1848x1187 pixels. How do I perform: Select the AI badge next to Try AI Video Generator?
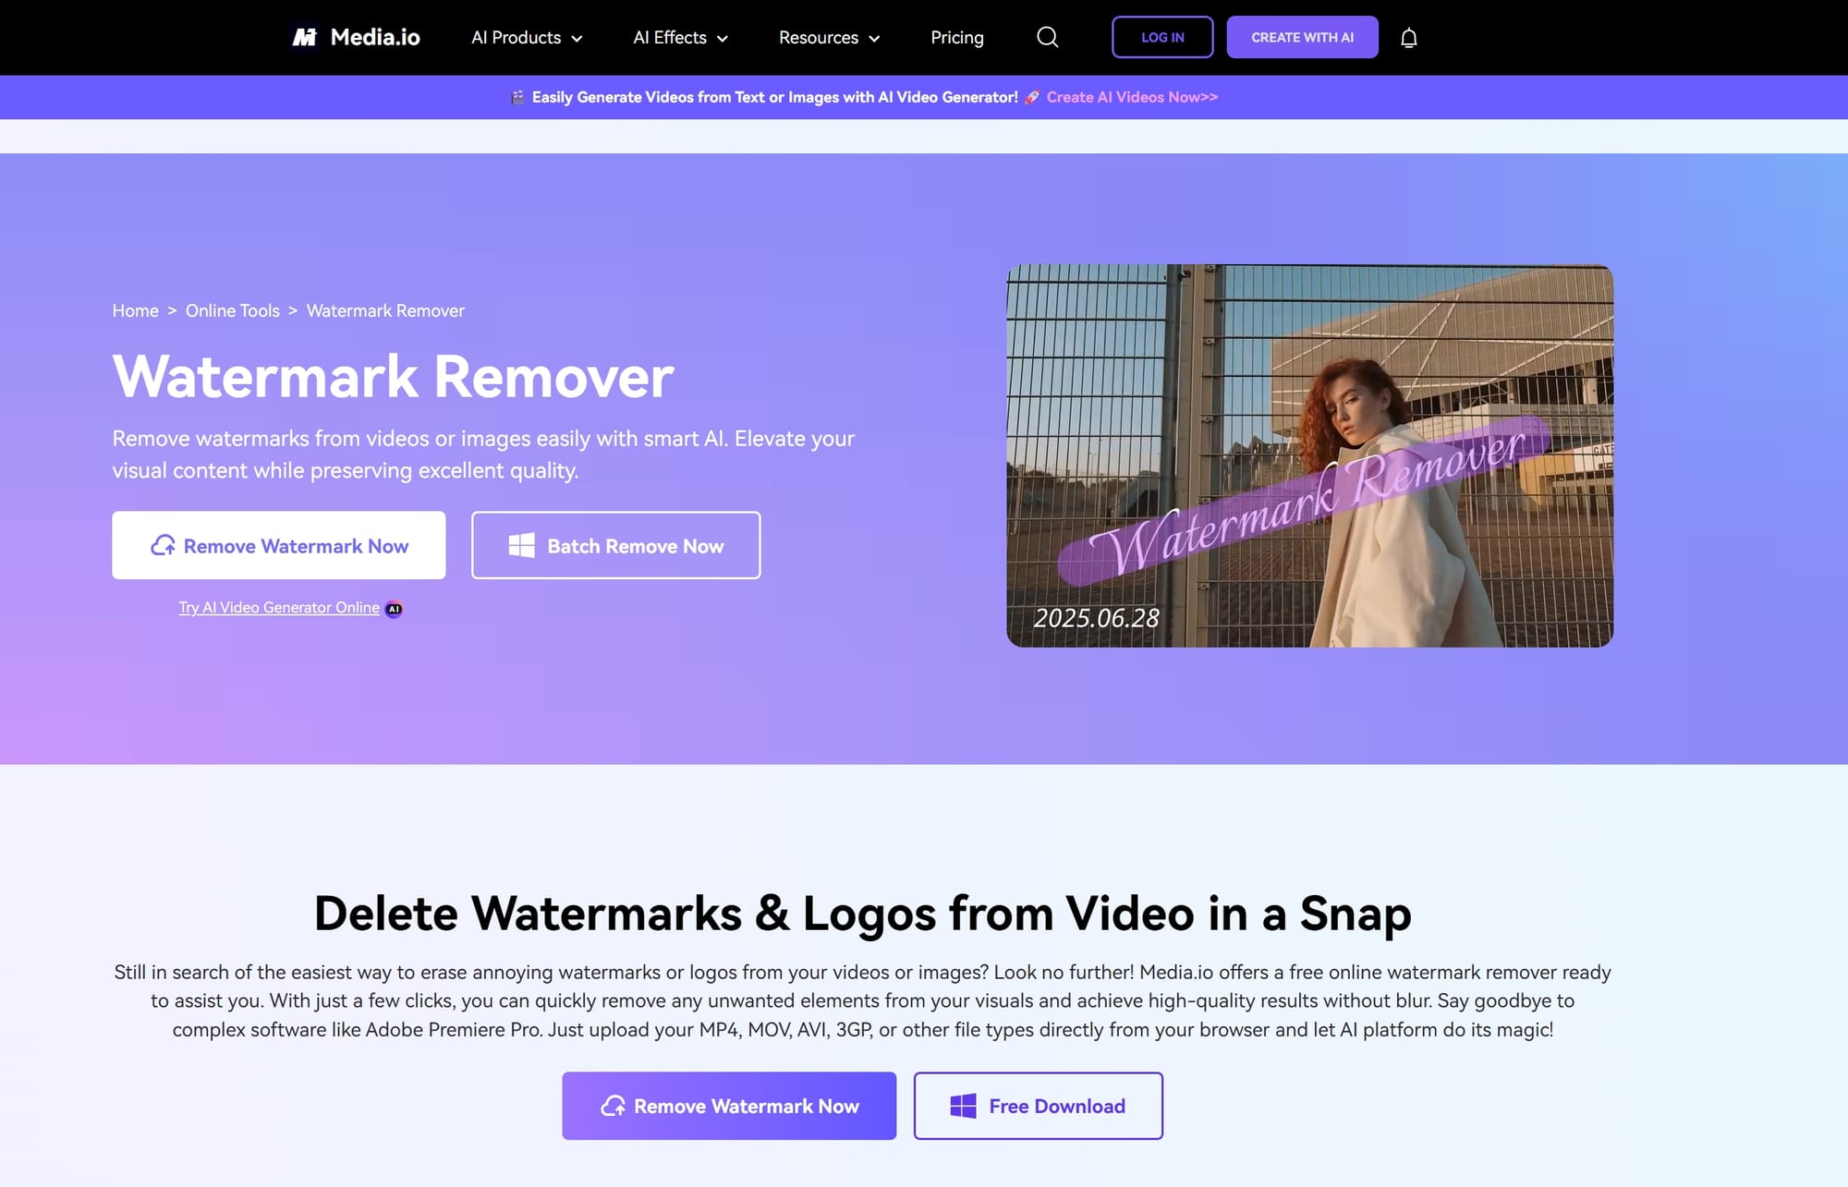[394, 608]
